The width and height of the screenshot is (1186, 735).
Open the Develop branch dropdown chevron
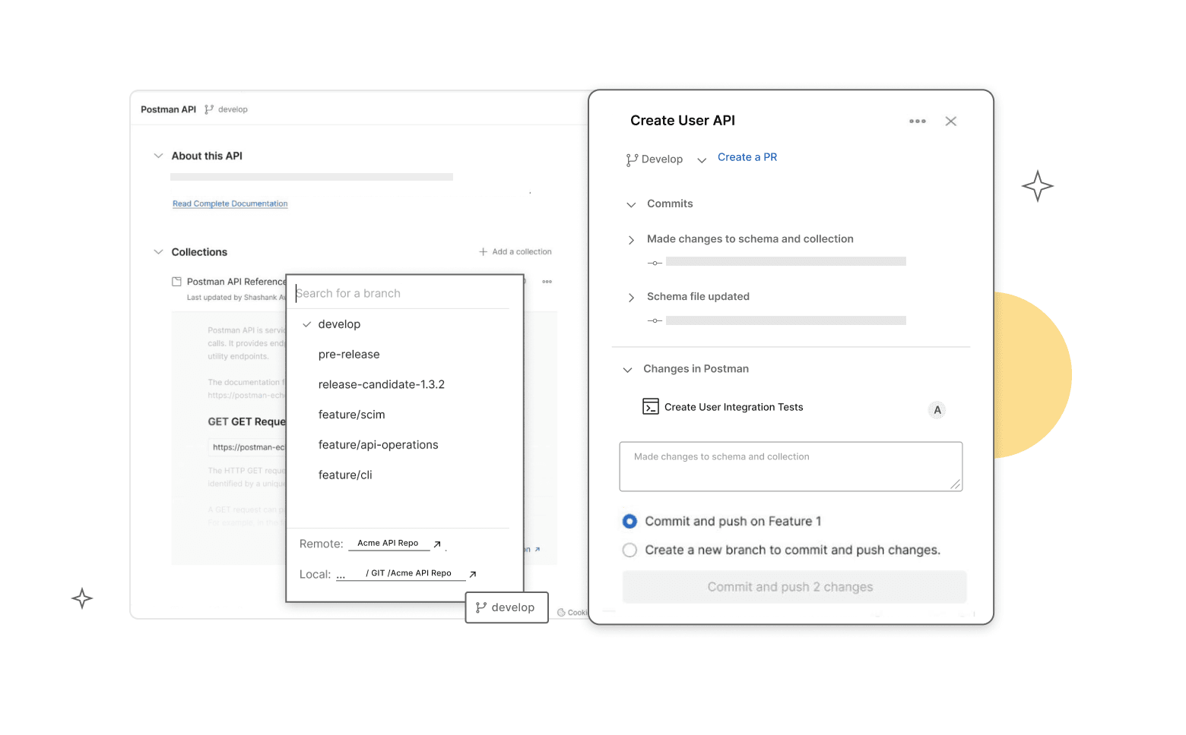tap(702, 160)
